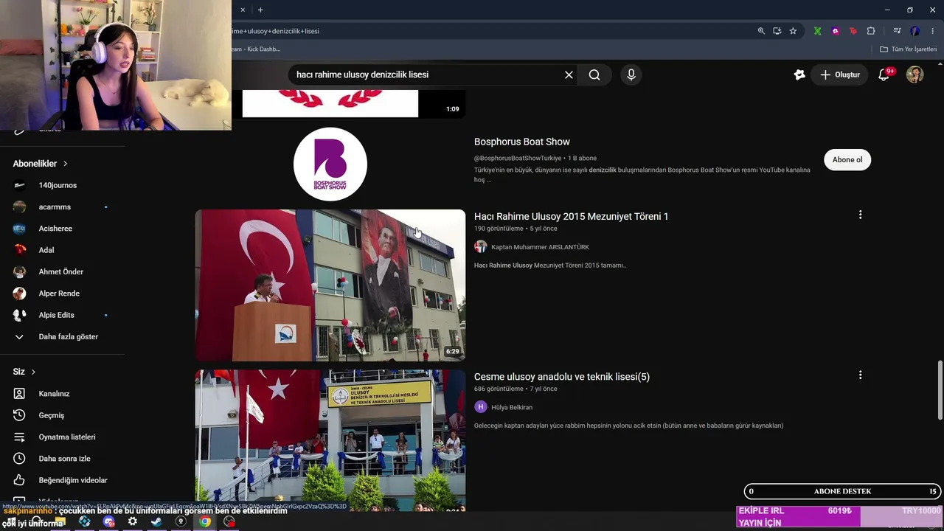Viewport: 944px width, 531px height.
Task: Open Bosphorus Boat Show channel logo
Action: (x=330, y=164)
